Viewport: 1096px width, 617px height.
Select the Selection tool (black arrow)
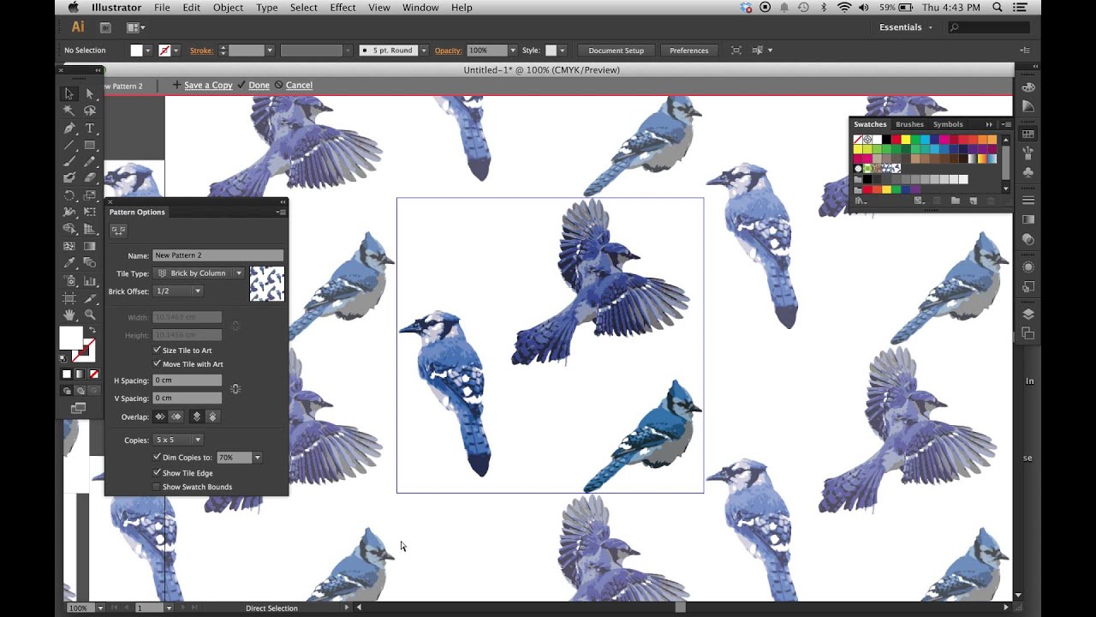68,93
